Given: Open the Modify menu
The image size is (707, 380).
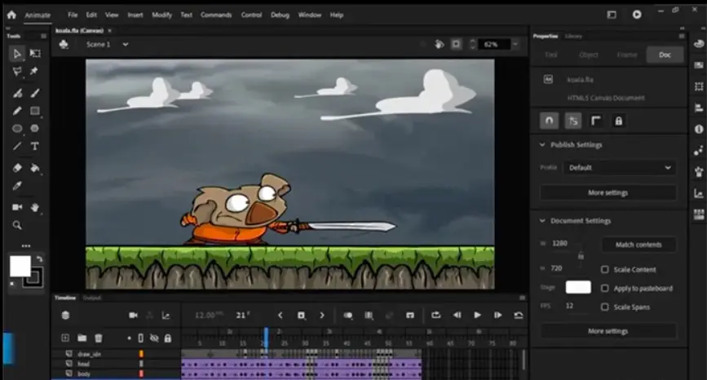Looking at the screenshot, I should (x=162, y=15).
